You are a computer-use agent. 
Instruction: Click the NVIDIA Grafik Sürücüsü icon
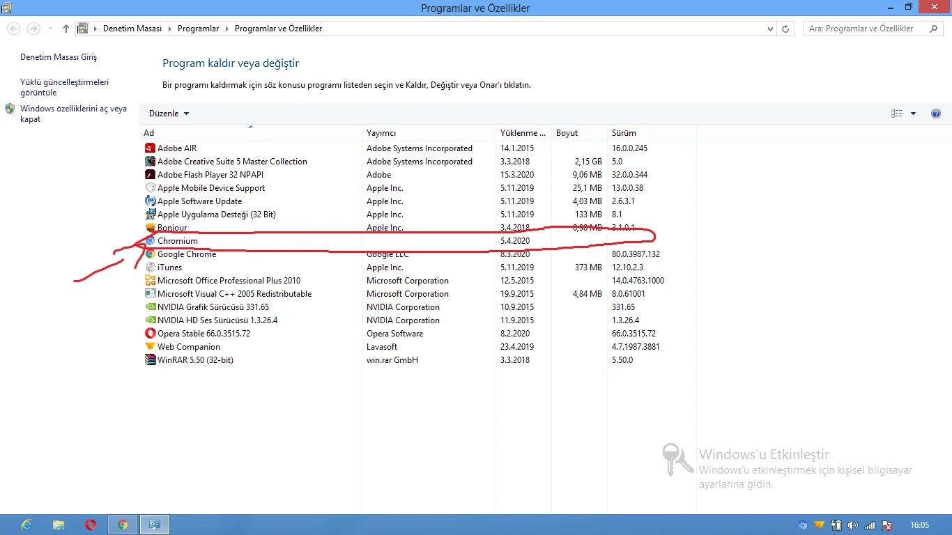pos(150,307)
